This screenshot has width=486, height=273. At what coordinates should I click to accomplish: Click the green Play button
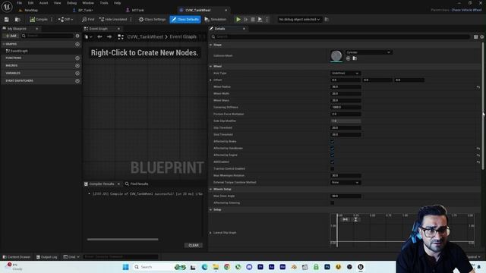point(238,20)
